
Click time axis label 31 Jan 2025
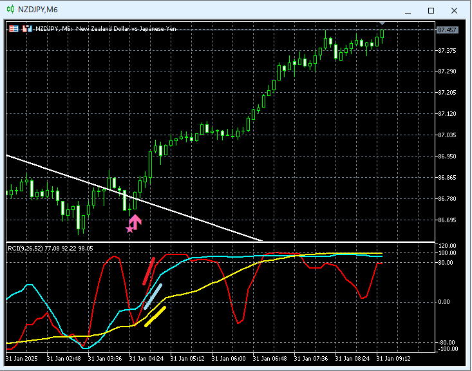(x=22, y=359)
